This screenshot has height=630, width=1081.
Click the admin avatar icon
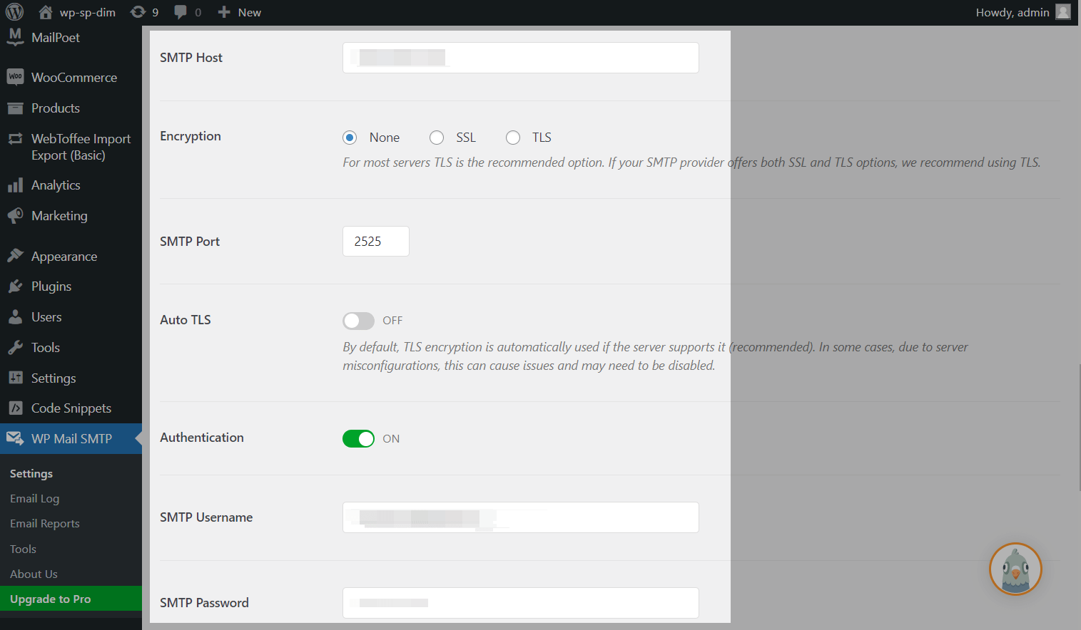pyautogui.click(x=1063, y=12)
